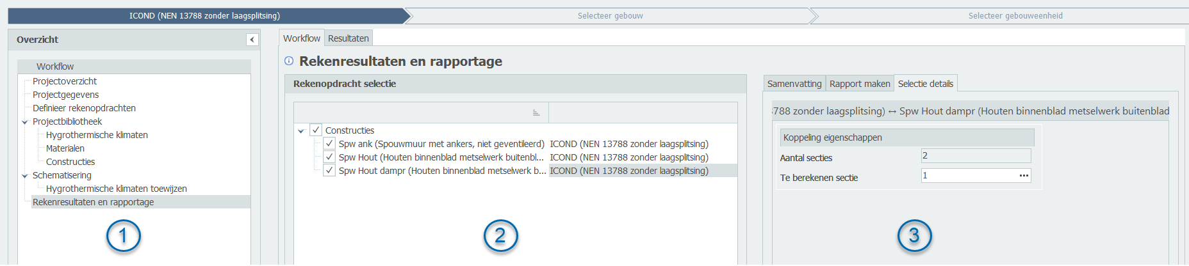Uncheck the Constructies parent checkbox

(316, 130)
